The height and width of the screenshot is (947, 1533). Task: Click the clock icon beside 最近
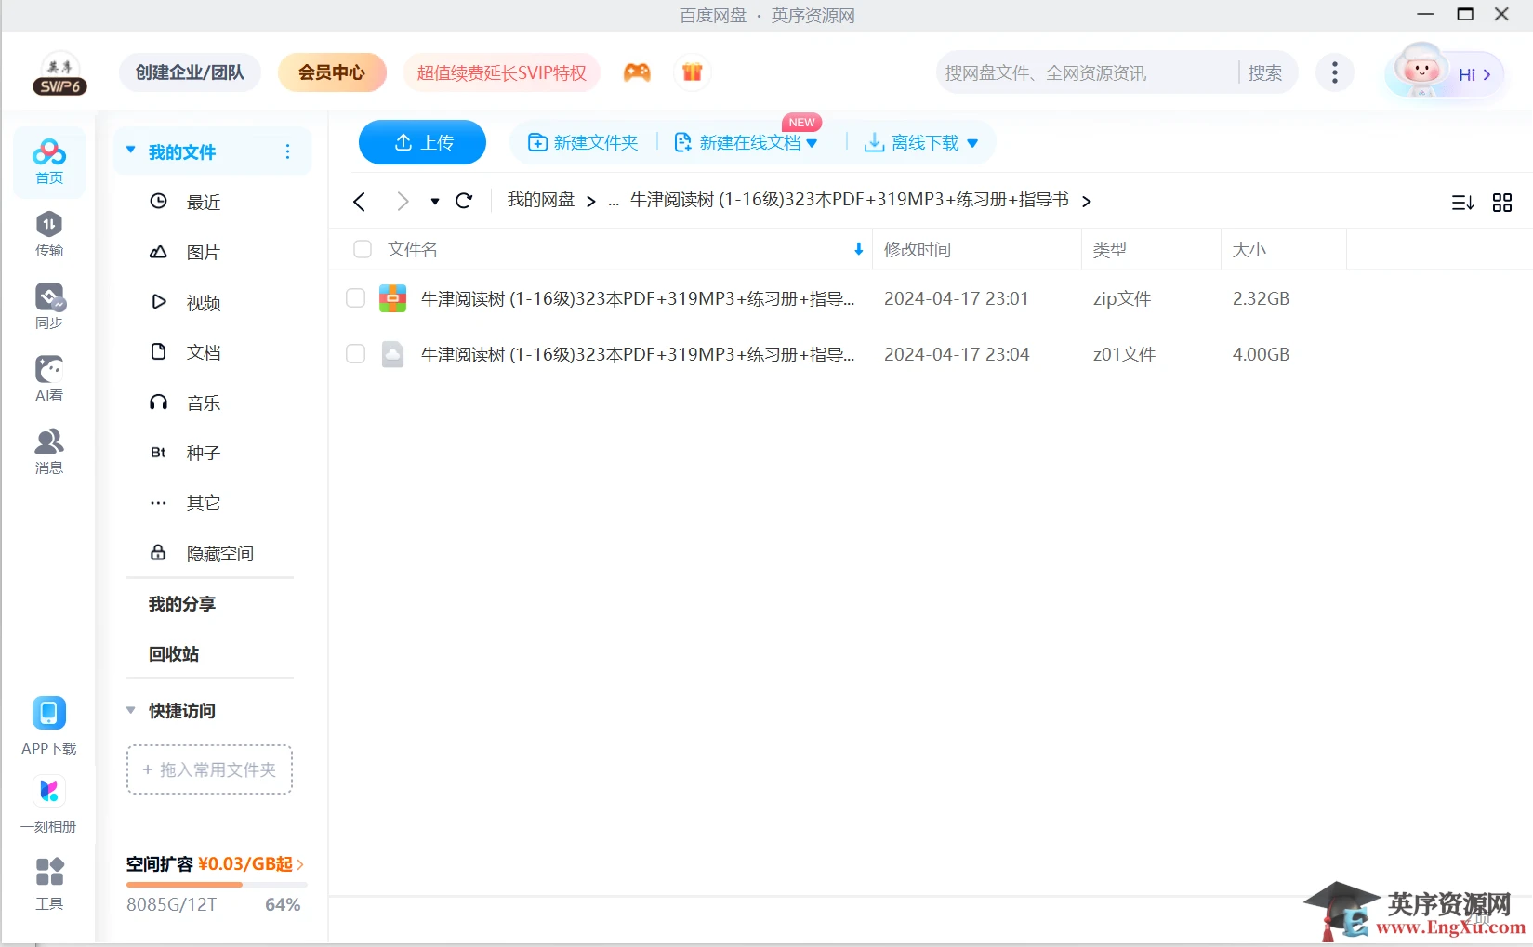(159, 201)
